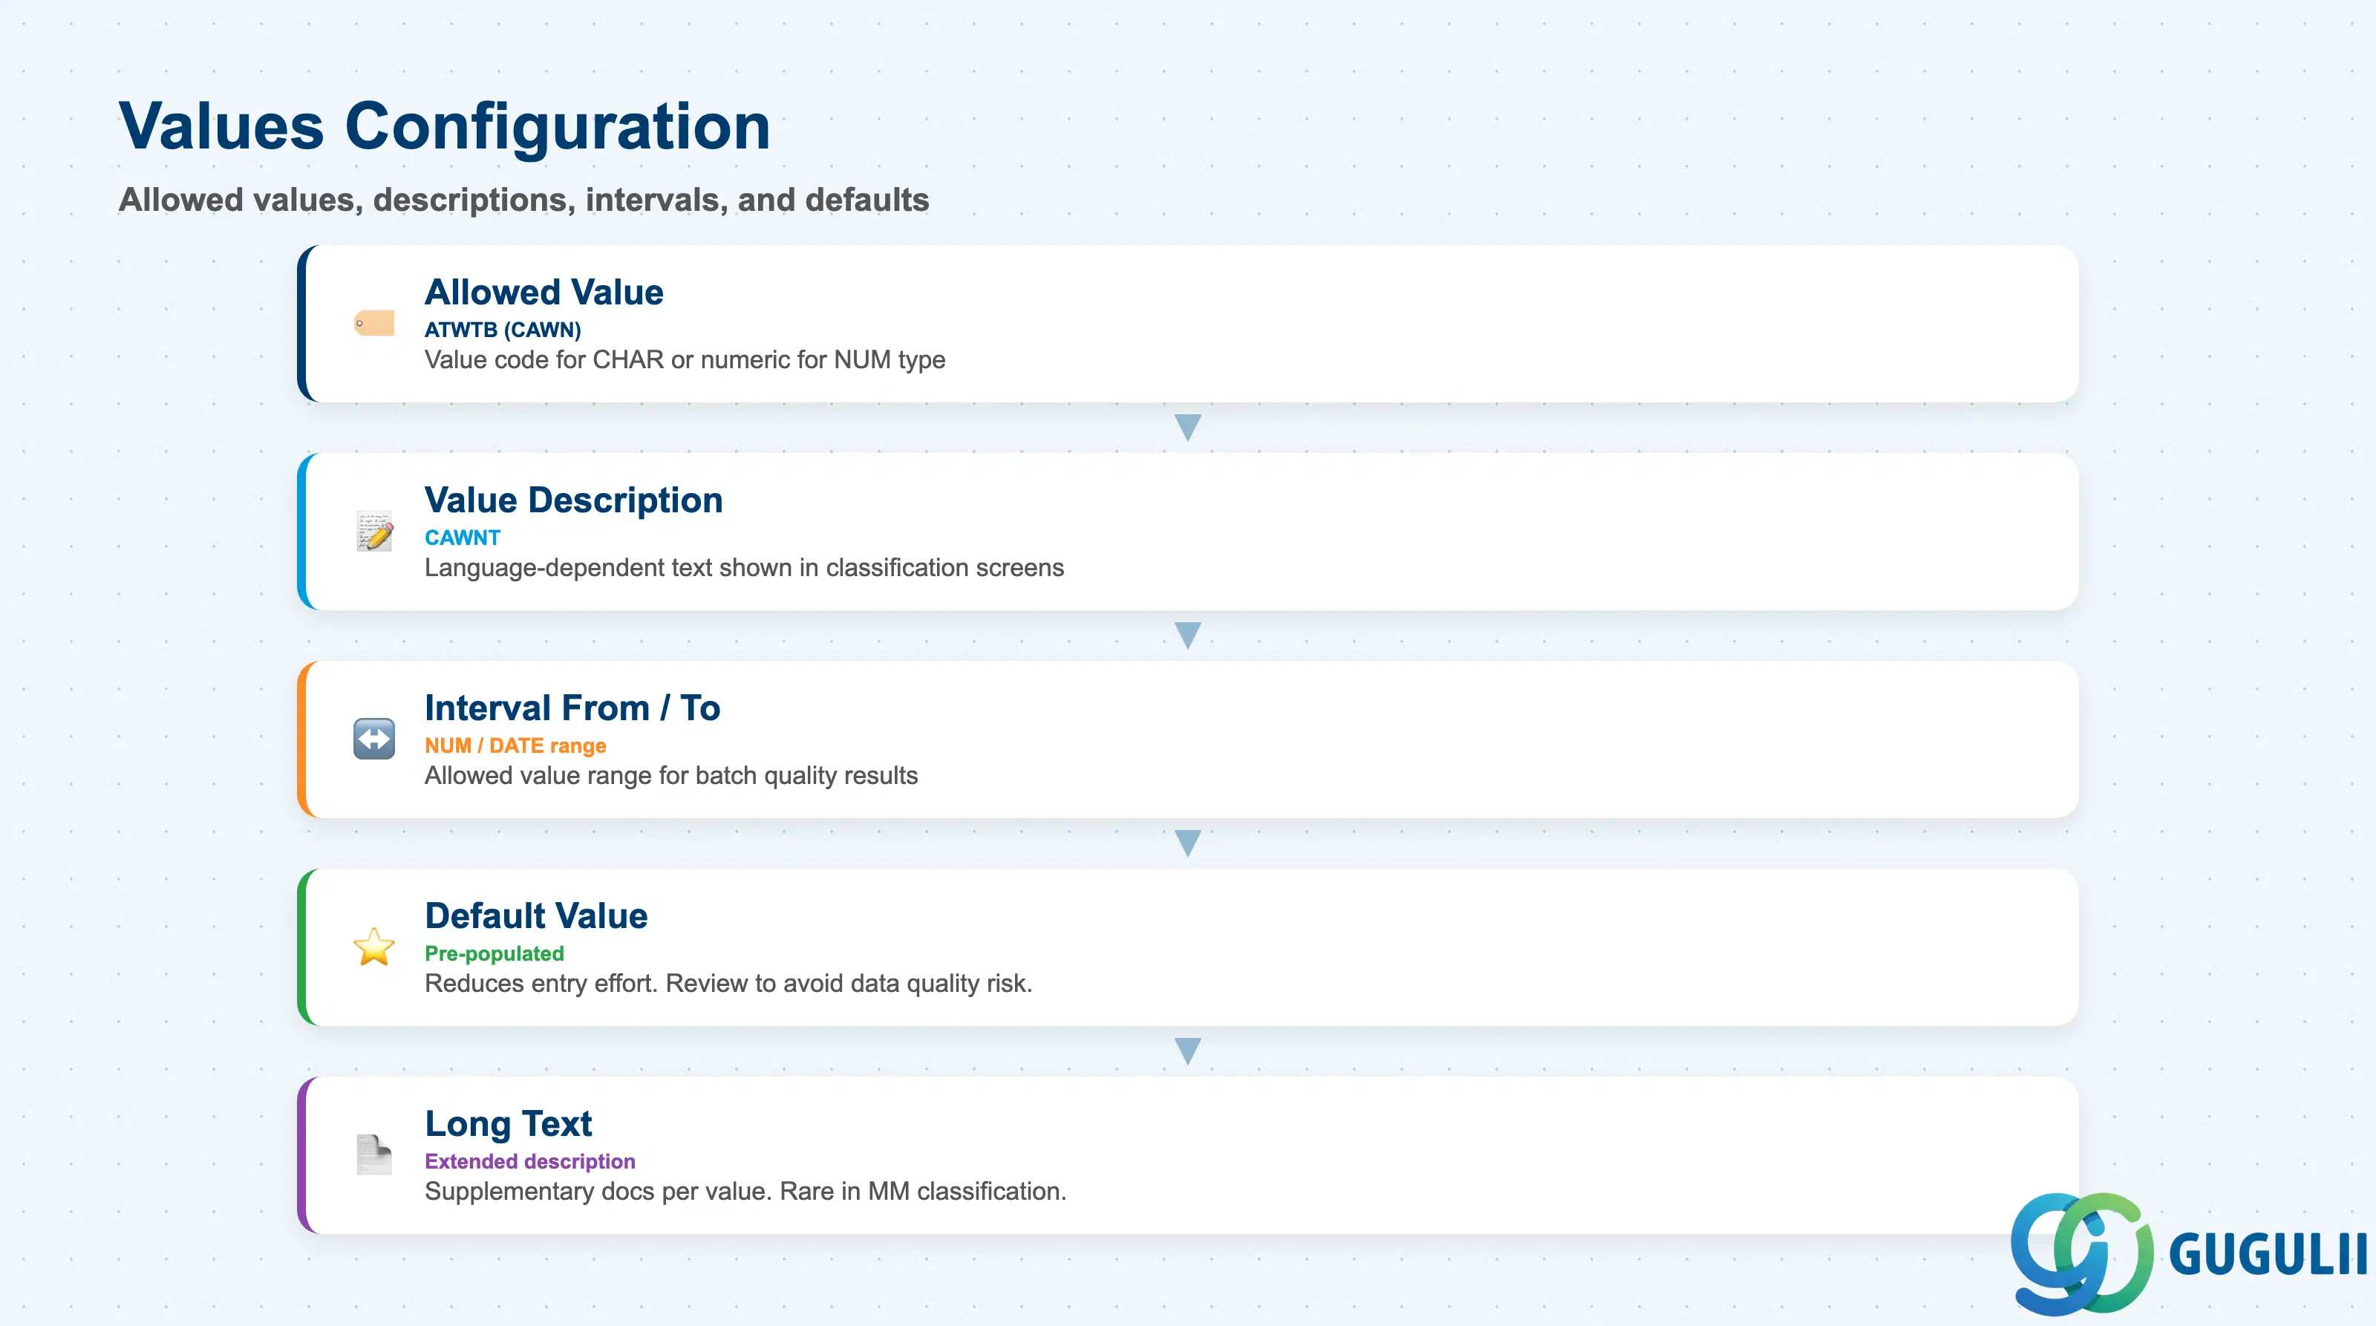The width and height of the screenshot is (2376, 1326).
Task: Click the blue 'CAWNT' label
Action: click(x=462, y=538)
